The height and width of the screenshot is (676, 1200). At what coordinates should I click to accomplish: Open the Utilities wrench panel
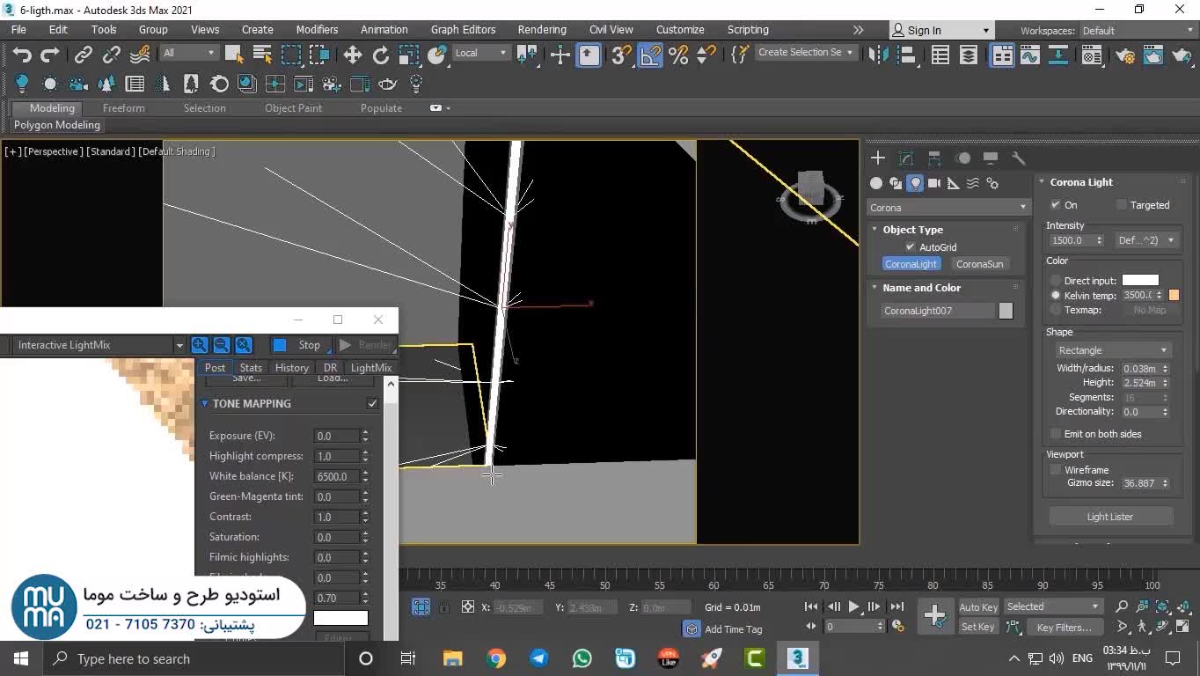pyautogui.click(x=1019, y=158)
